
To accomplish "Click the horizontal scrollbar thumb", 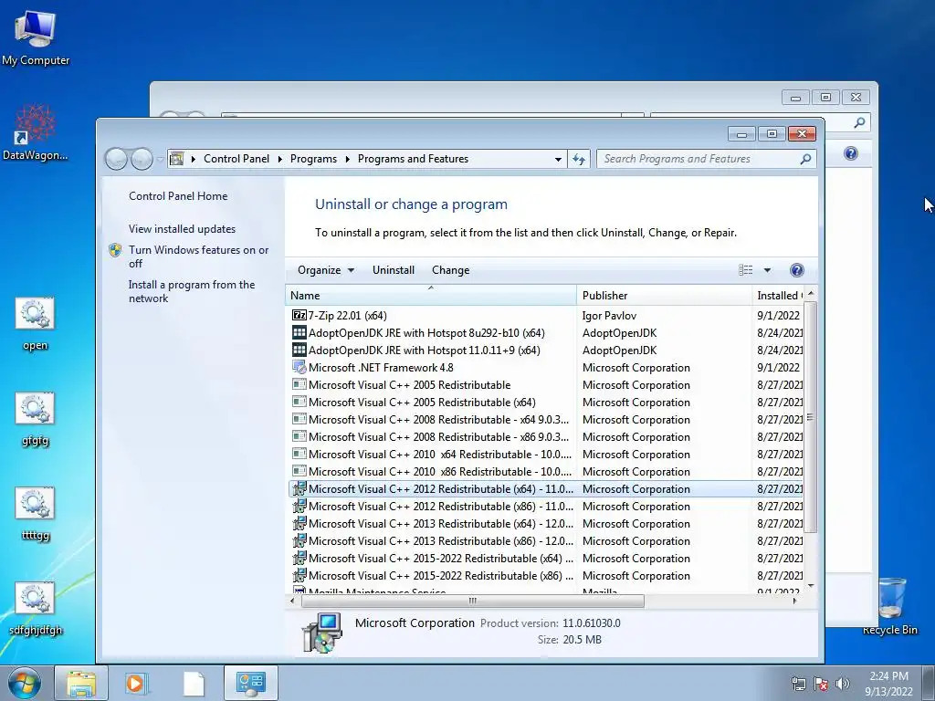I will click(473, 601).
